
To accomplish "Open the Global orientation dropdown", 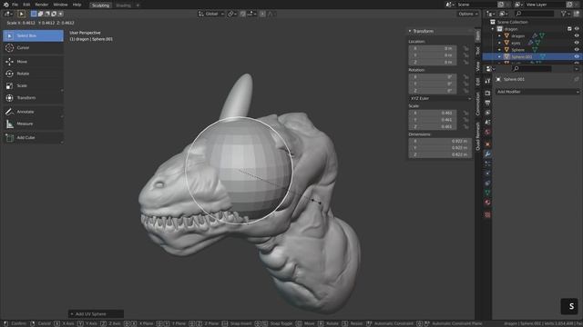I will click(211, 14).
